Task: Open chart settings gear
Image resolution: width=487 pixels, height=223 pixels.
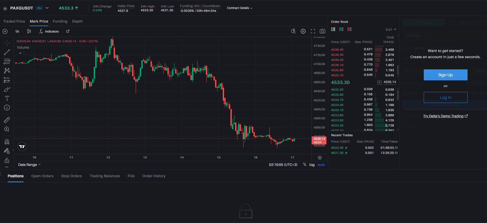Action: pos(303,31)
